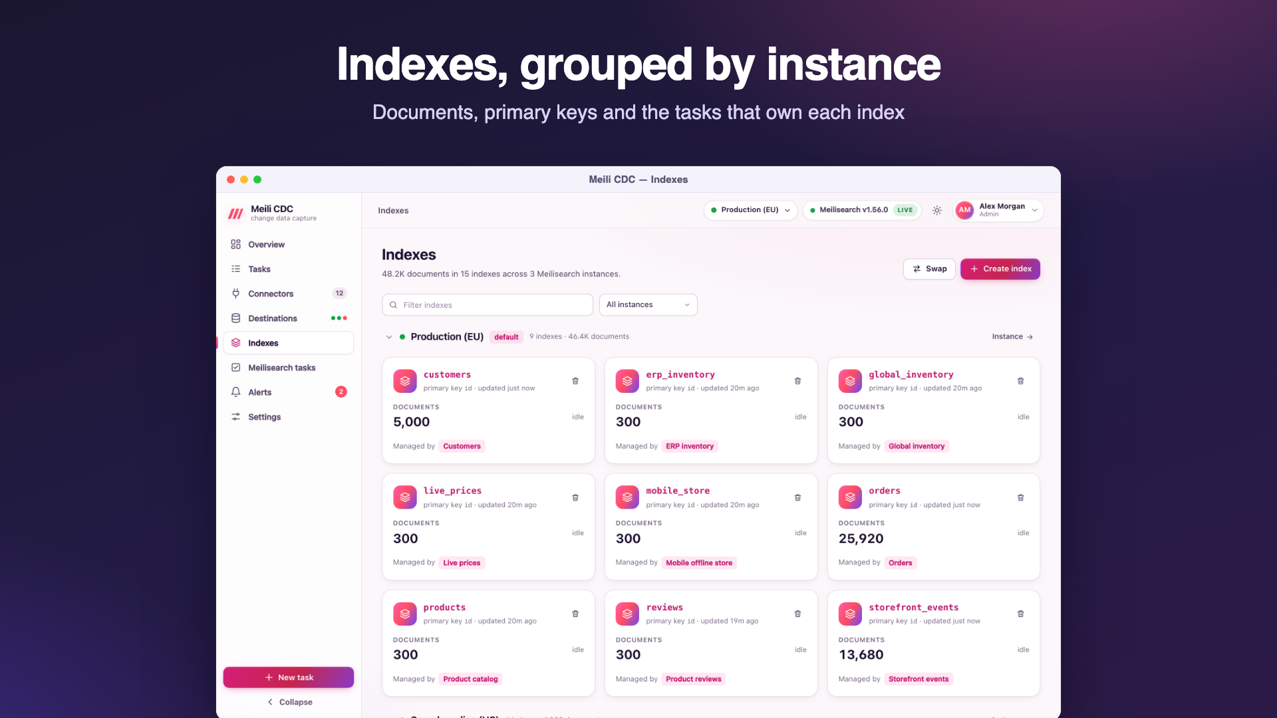Screen dimensions: 1277x718
Task: Open Overview in the sidebar
Action: (289, 245)
